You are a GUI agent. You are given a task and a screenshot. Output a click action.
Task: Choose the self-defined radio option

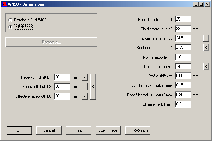[x=10, y=27]
